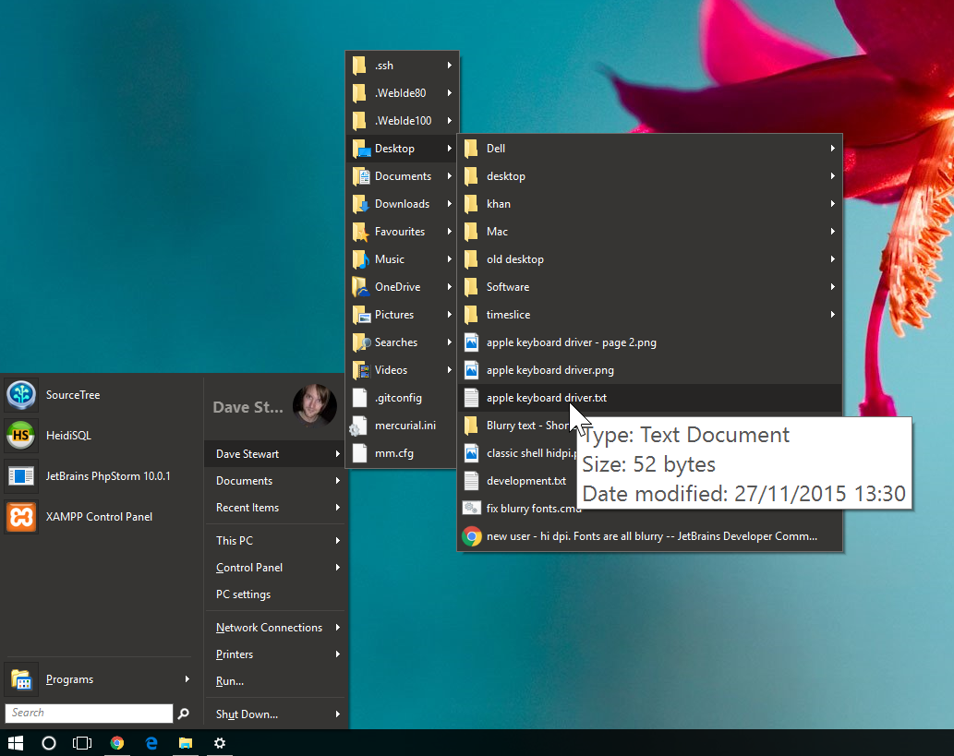This screenshot has height=756, width=954.
Task: Click the Chrome icon in the taskbar
Action: pos(116,743)
